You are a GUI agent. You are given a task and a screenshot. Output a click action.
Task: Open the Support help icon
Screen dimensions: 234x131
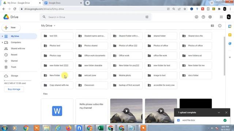tap(203, 17)
